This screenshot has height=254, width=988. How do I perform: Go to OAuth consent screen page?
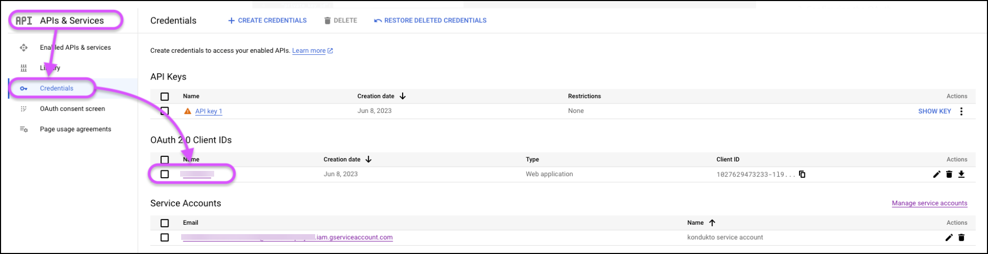(x=72, y=109)
